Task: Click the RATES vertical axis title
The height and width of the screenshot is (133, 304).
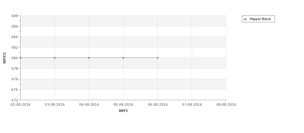Action: point(4,58)
